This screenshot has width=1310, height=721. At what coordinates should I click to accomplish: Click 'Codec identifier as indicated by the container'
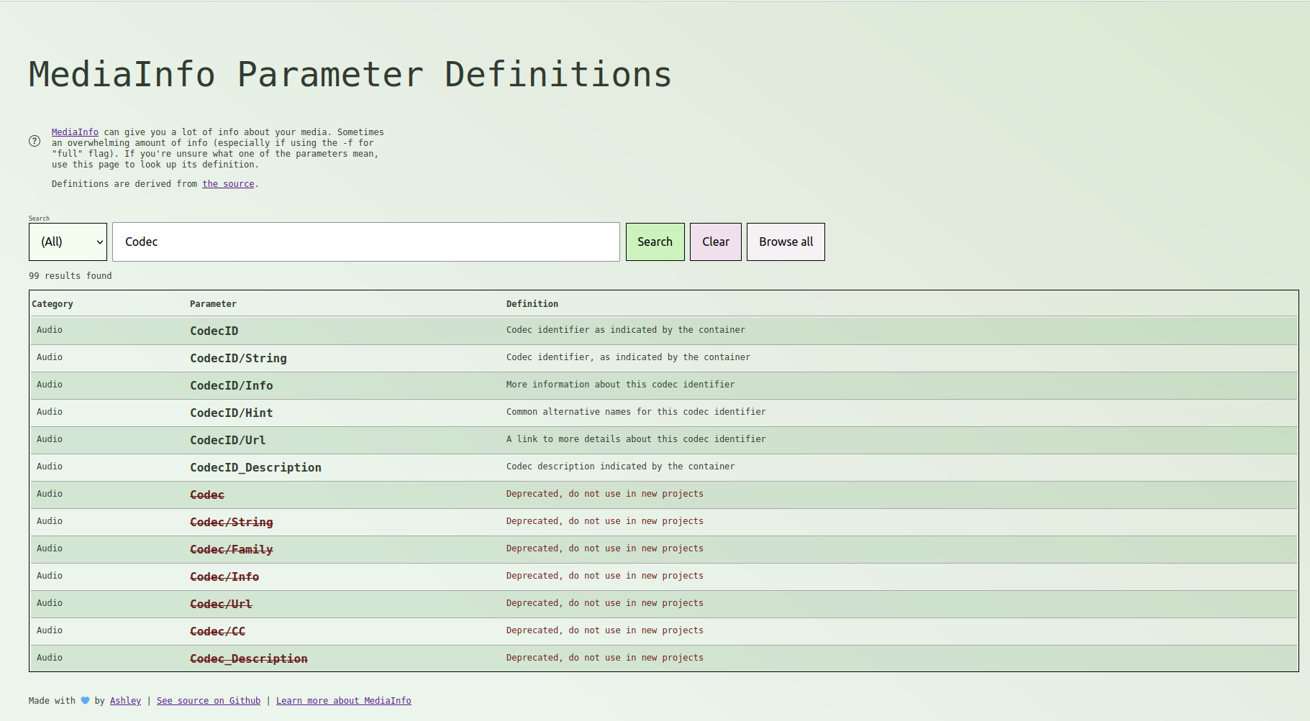pyautogui.click(x=626, y=330)
